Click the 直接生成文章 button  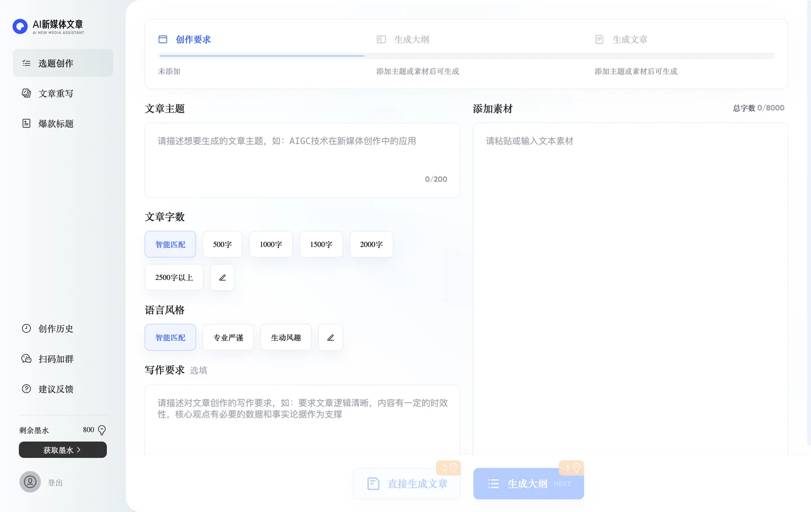point(407,484)
